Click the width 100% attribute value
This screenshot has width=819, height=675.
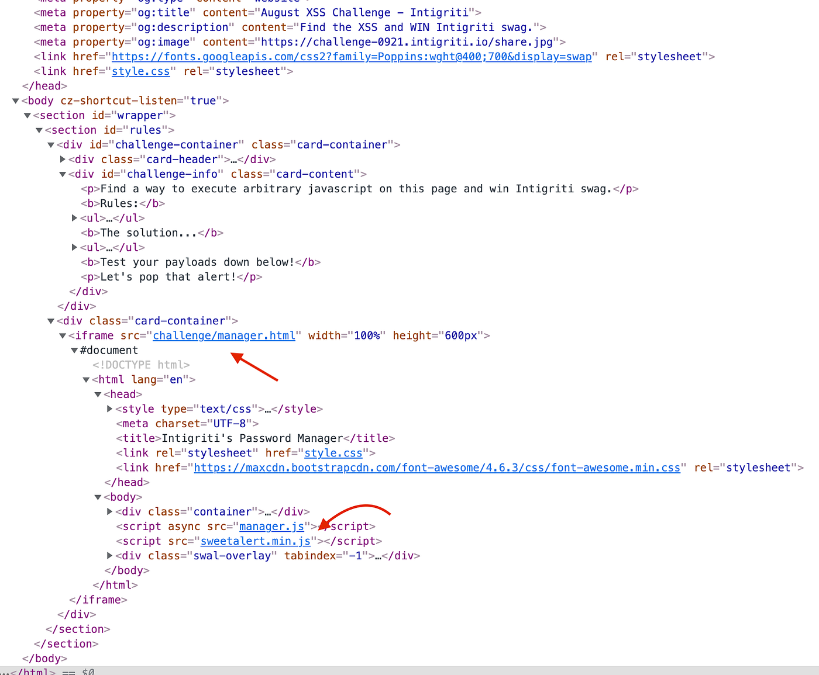click(x=367, y=335)
